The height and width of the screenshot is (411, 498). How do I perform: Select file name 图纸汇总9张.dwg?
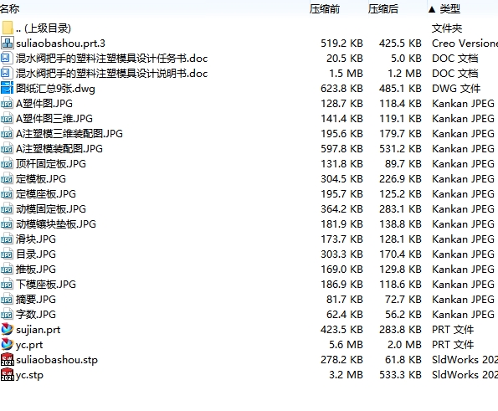coord(55,88)
